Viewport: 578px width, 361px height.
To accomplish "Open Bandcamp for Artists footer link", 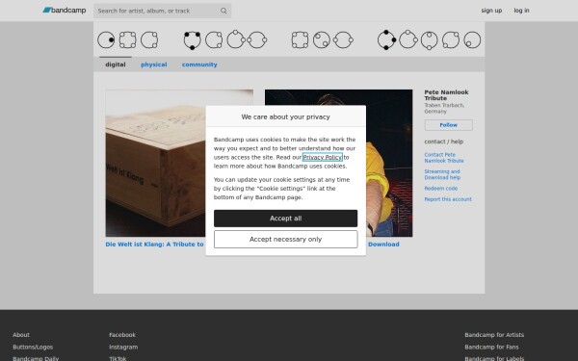I will [x=494, y=335].
